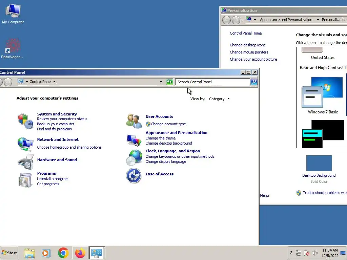
Task: Open the Clock, Language, and Region globe icon
Action: pos(134,158)
